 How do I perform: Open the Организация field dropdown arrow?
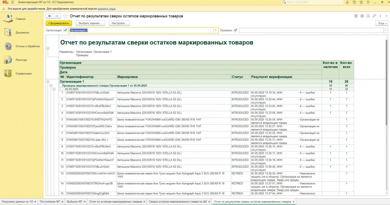pyautogui.click(x=216, y=30)
